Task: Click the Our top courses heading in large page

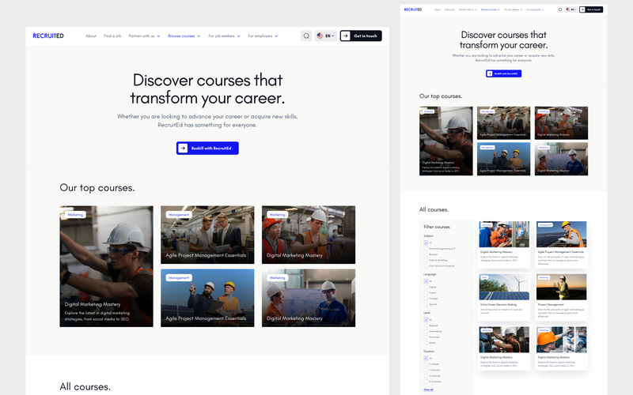Action: (x=97, y=188)
